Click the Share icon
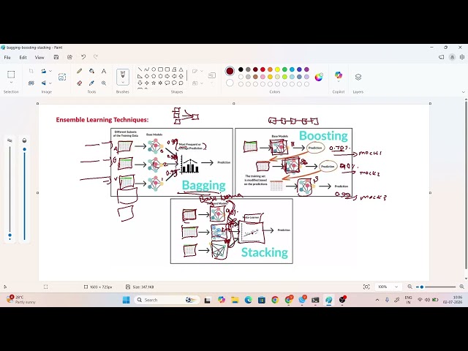This screenshot has width=468, height=351. pyautogui.click(x=70, y=57)
